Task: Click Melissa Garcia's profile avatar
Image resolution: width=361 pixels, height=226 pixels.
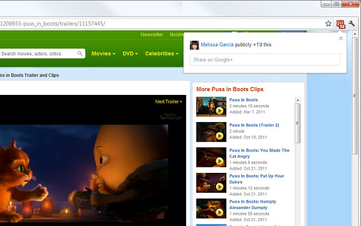Action: coord(194,45)
